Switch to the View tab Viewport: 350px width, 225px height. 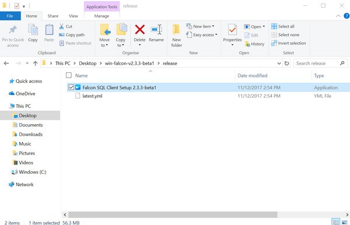tap(73, 16)
